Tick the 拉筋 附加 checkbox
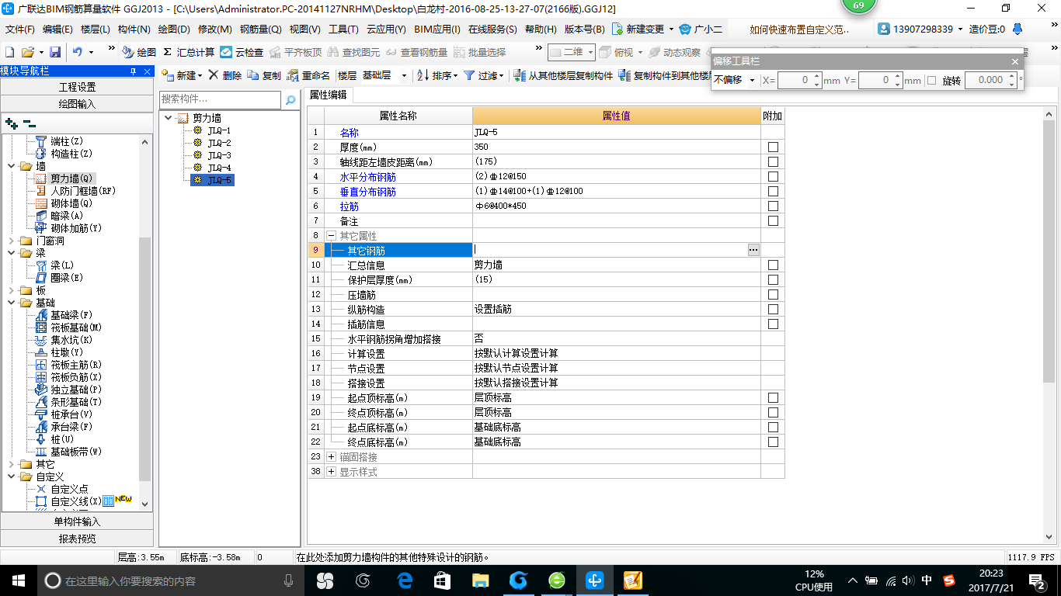The width and height of the screenshot is (1061, 596). tap(773, 206)
